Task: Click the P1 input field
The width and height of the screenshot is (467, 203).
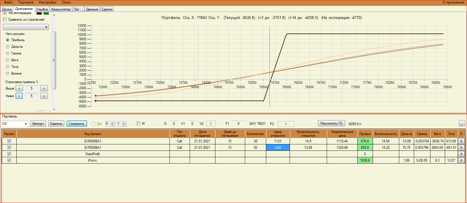Action: click(x=238, y=124)
